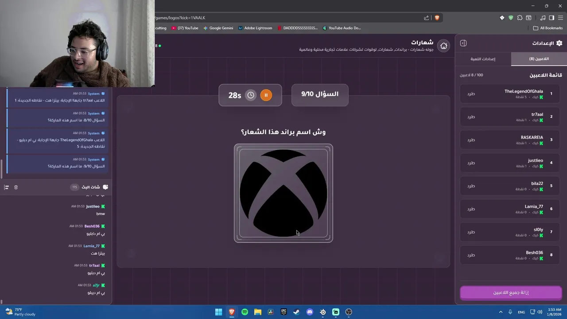Click the Brave shields icon in address bar
The image size is (567, 319).
(x=437, y=18)
